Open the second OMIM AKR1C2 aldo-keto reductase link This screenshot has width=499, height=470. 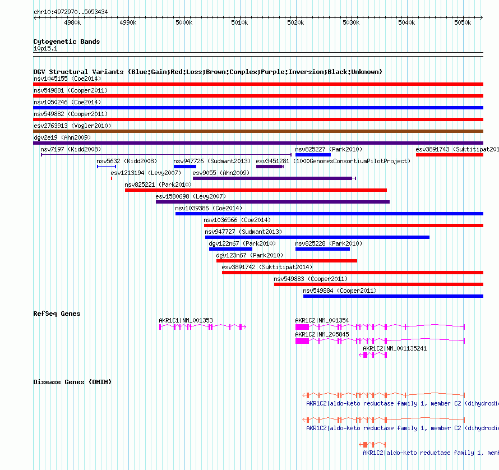[403, 428]
